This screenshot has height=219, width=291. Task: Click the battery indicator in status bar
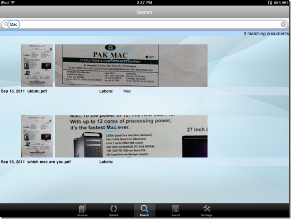coord(286,3)
